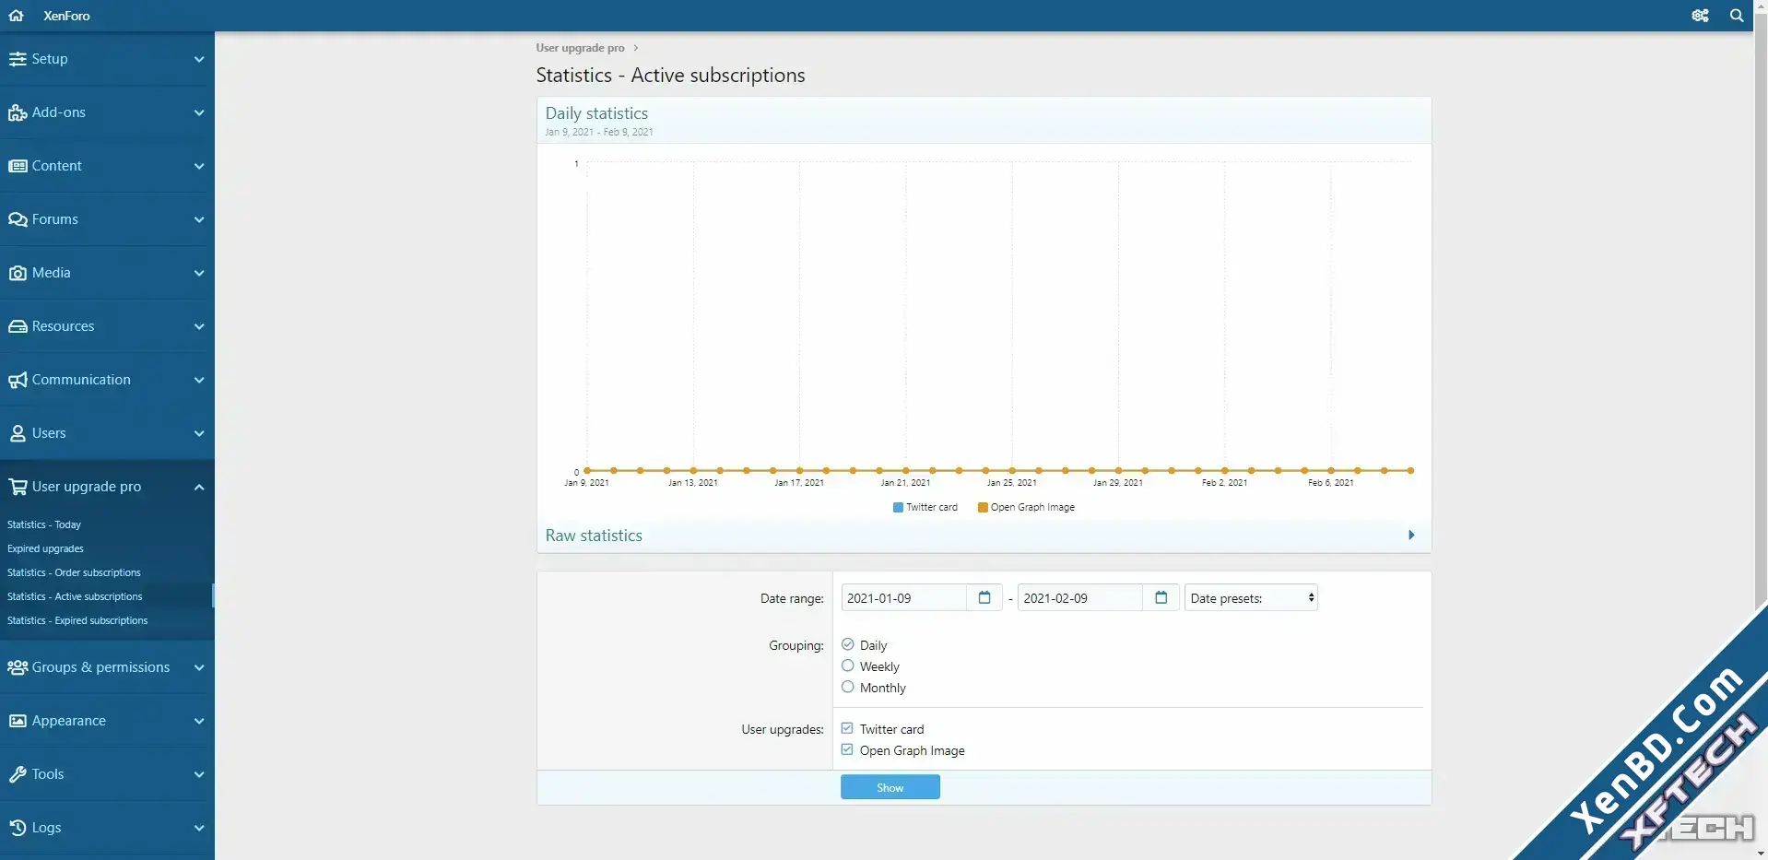Open the Groups & permissions menu
This screenshot has height=860, width=1768.
click(x=100, y=667)
